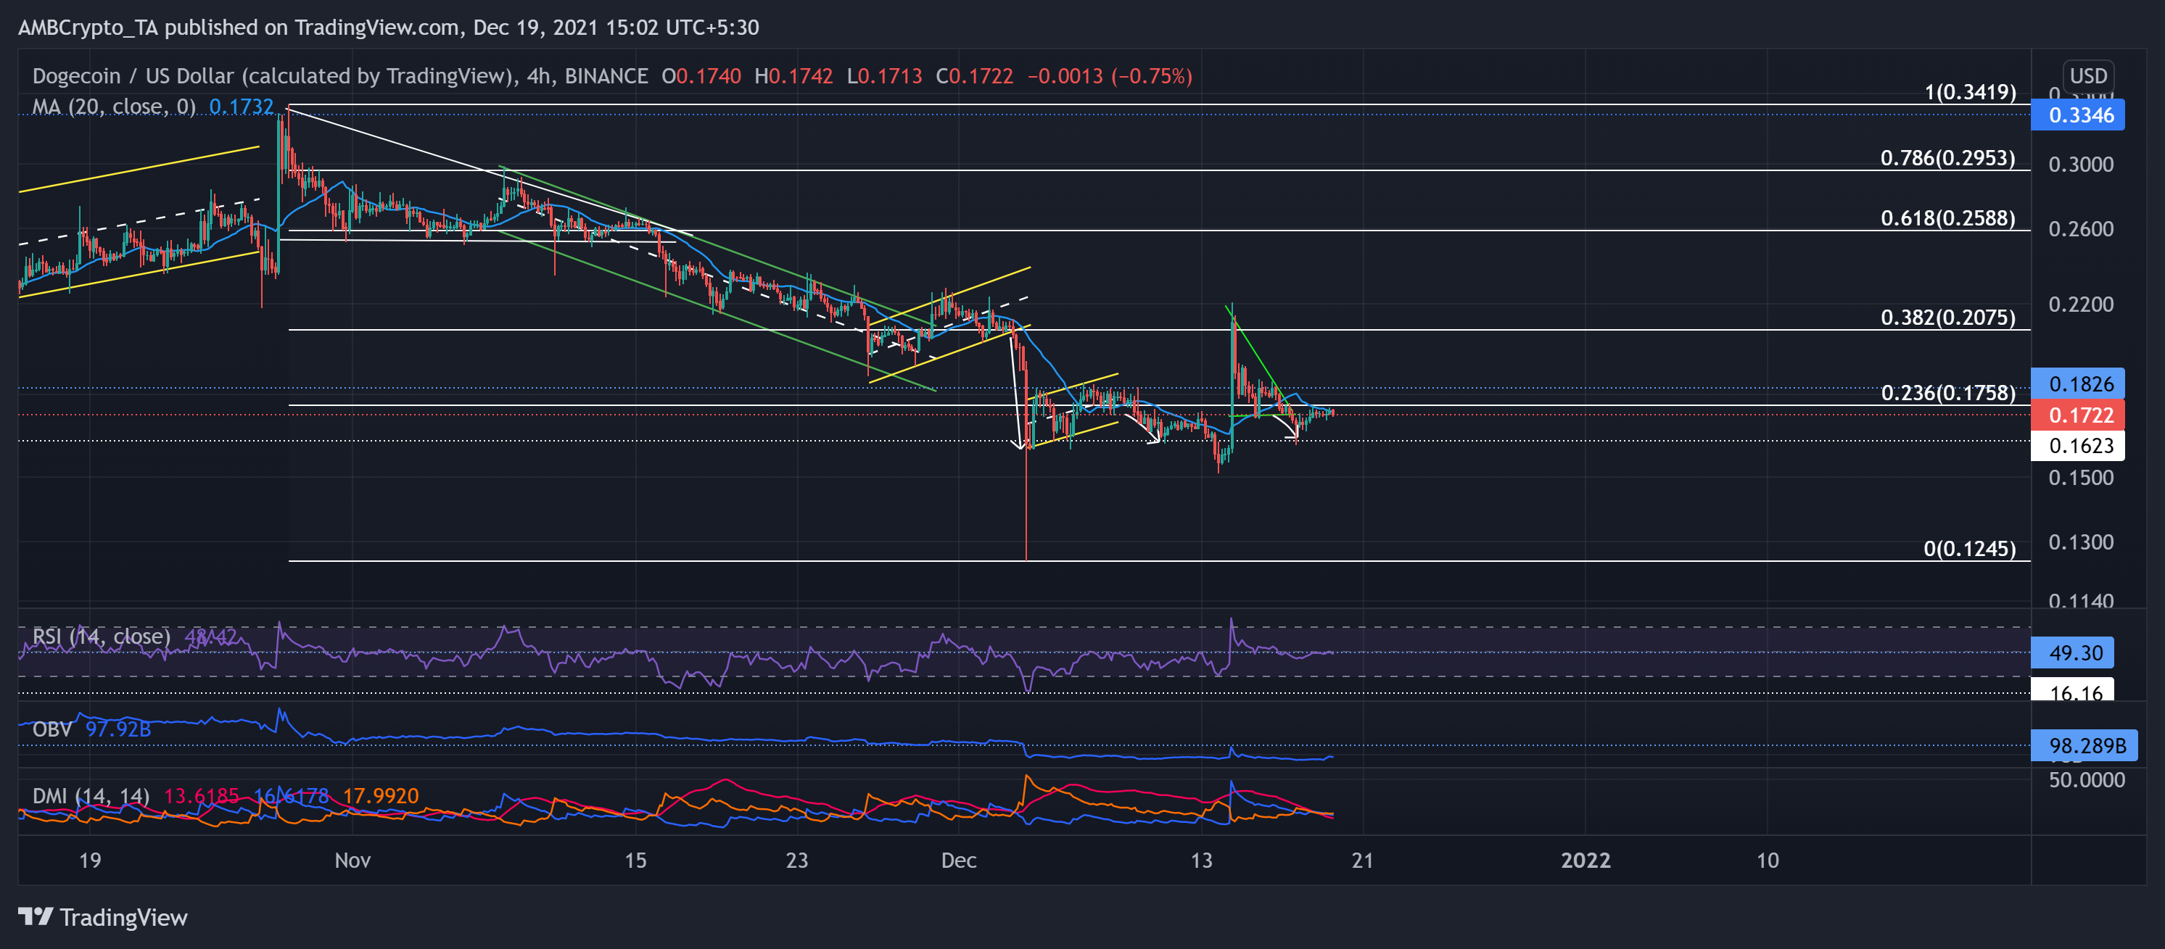2165x949 pixels.
Task: Click the 0.1300 price axis tick
Action: click(x=2081, y=542)
